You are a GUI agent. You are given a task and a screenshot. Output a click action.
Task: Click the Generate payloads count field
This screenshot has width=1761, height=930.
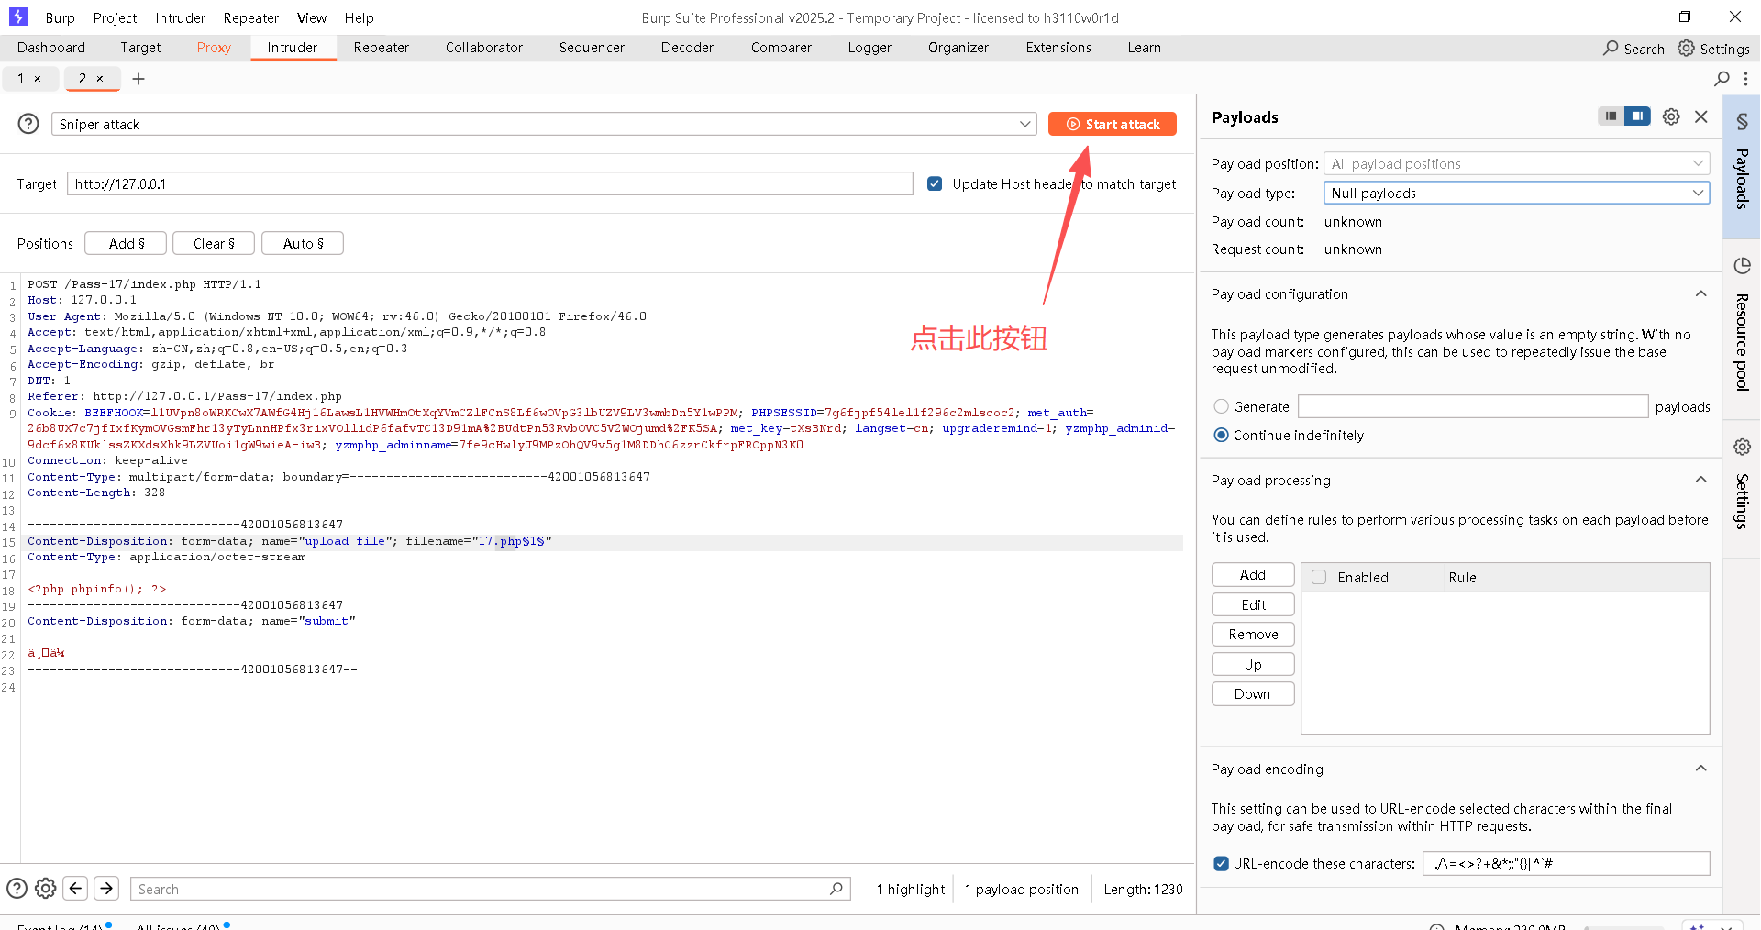tap(1473, 406)
